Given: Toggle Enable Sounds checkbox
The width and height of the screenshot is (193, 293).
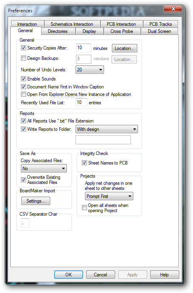Looking at the screenshot, I should pyautogui.click(x=23, y=79).
